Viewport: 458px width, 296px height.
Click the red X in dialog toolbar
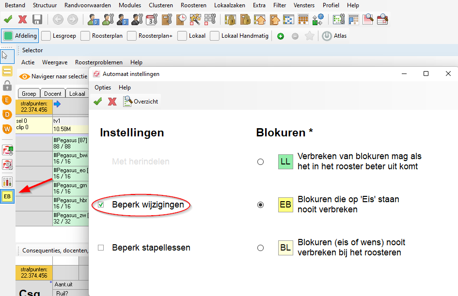tap(112, 101)
